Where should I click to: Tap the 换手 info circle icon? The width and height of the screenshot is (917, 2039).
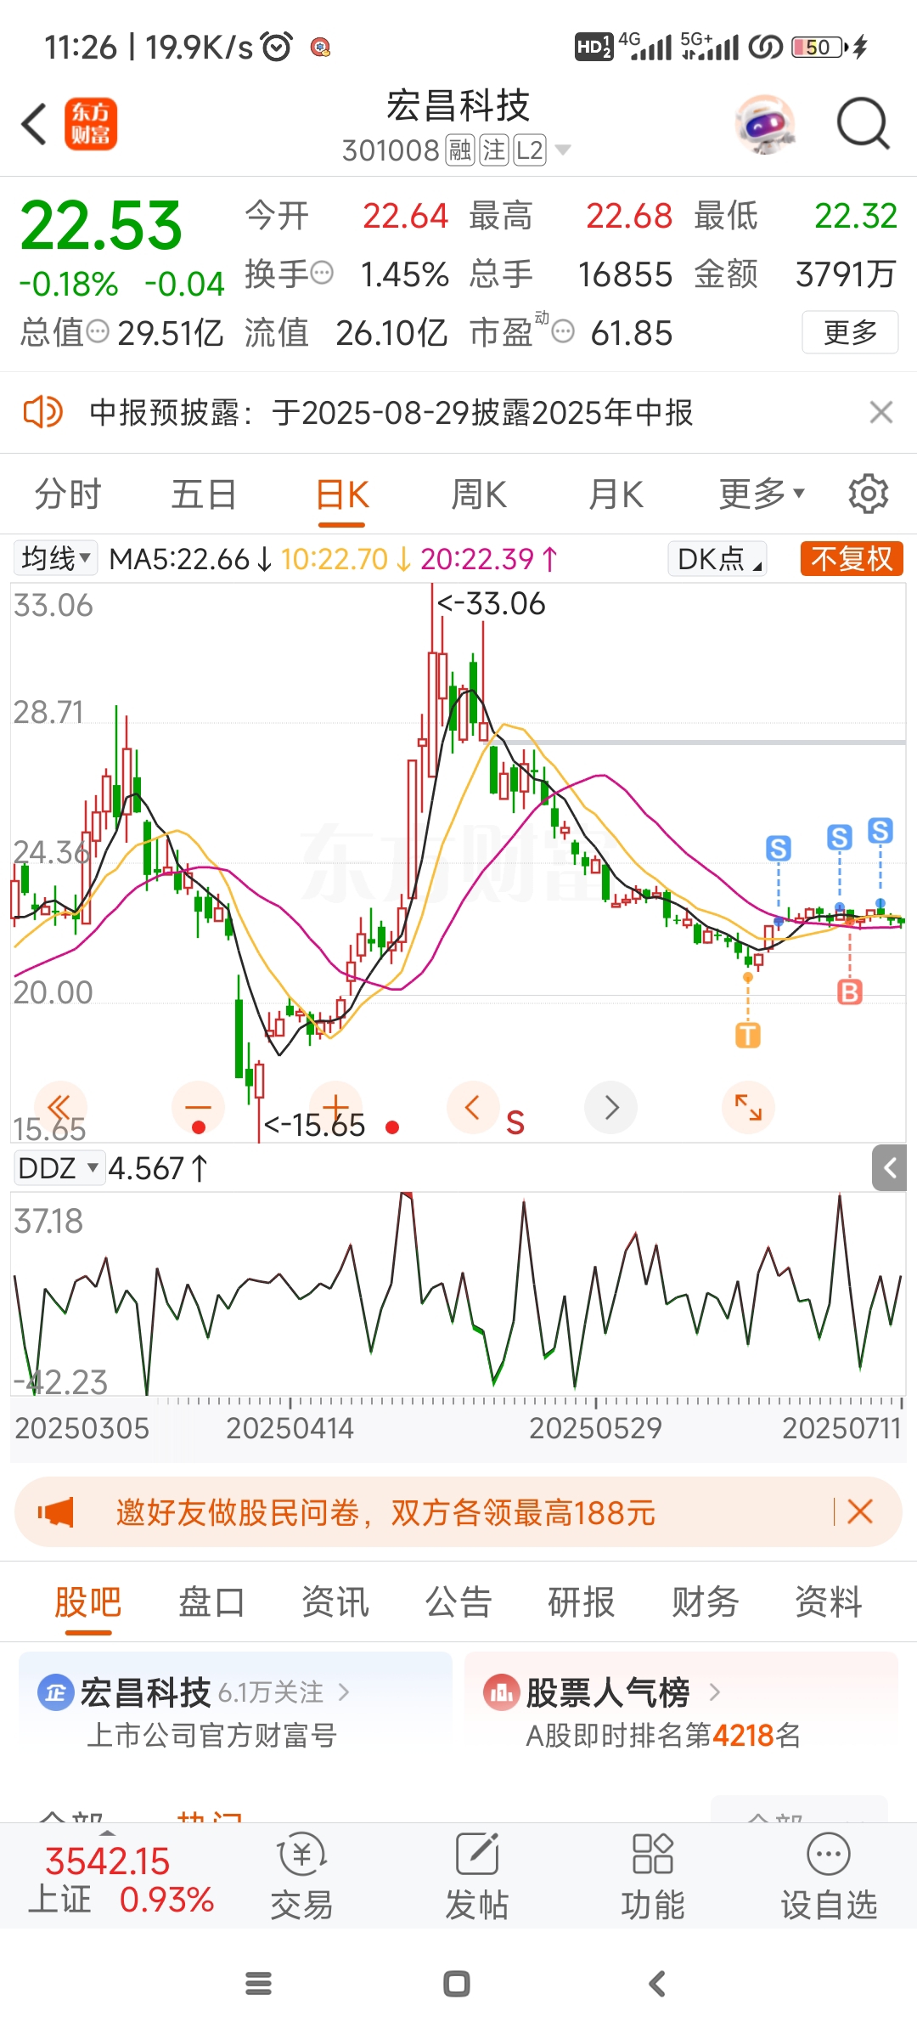[322, 273]
